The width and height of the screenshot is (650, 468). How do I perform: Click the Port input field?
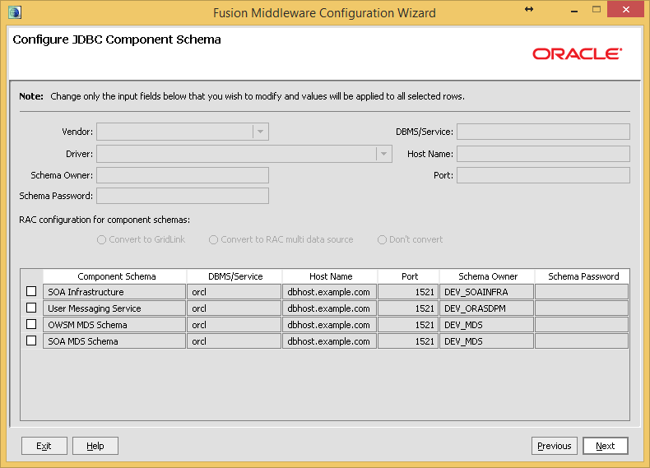(543, 175)
